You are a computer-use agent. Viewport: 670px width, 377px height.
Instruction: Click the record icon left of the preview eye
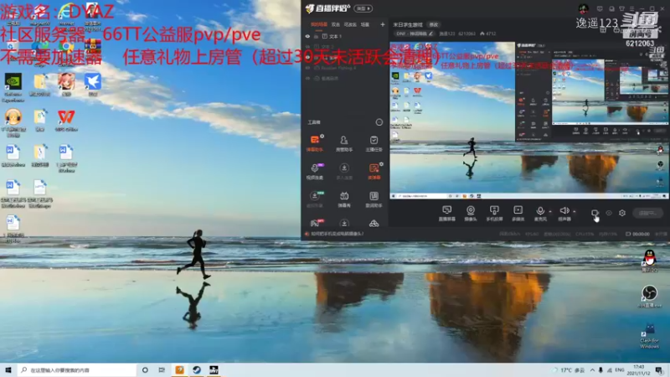(x=595, y=213)
